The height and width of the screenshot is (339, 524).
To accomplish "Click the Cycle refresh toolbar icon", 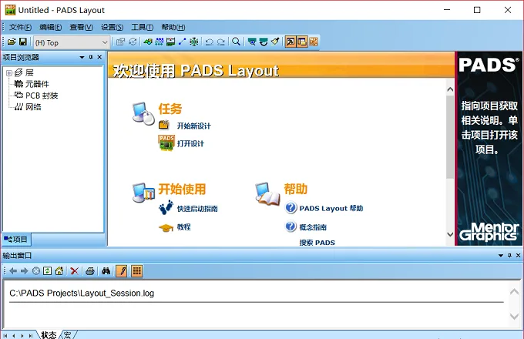I will (133, 42).
